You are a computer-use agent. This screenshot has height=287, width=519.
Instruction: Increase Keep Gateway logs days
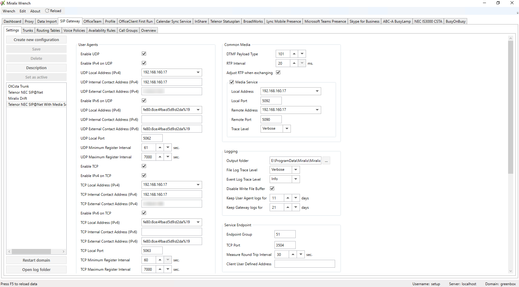point(288,208)
